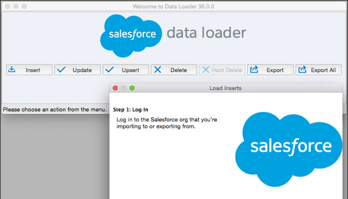Choose the Update action label
The image size is (348, 199).
82,70
